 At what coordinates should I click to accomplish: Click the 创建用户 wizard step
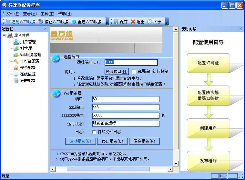208,128
